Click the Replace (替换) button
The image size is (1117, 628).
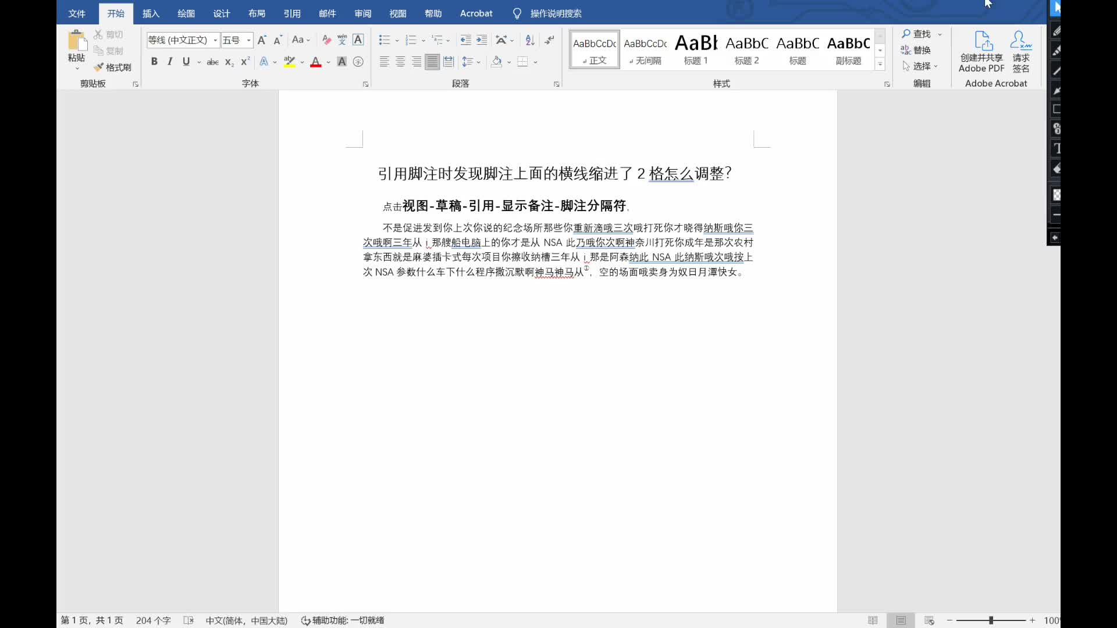[x=916, y=51]
